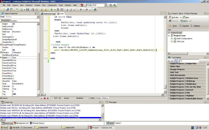Click Expand in Project Manager toolbar

pyautogui.click(x=184, y=26)
